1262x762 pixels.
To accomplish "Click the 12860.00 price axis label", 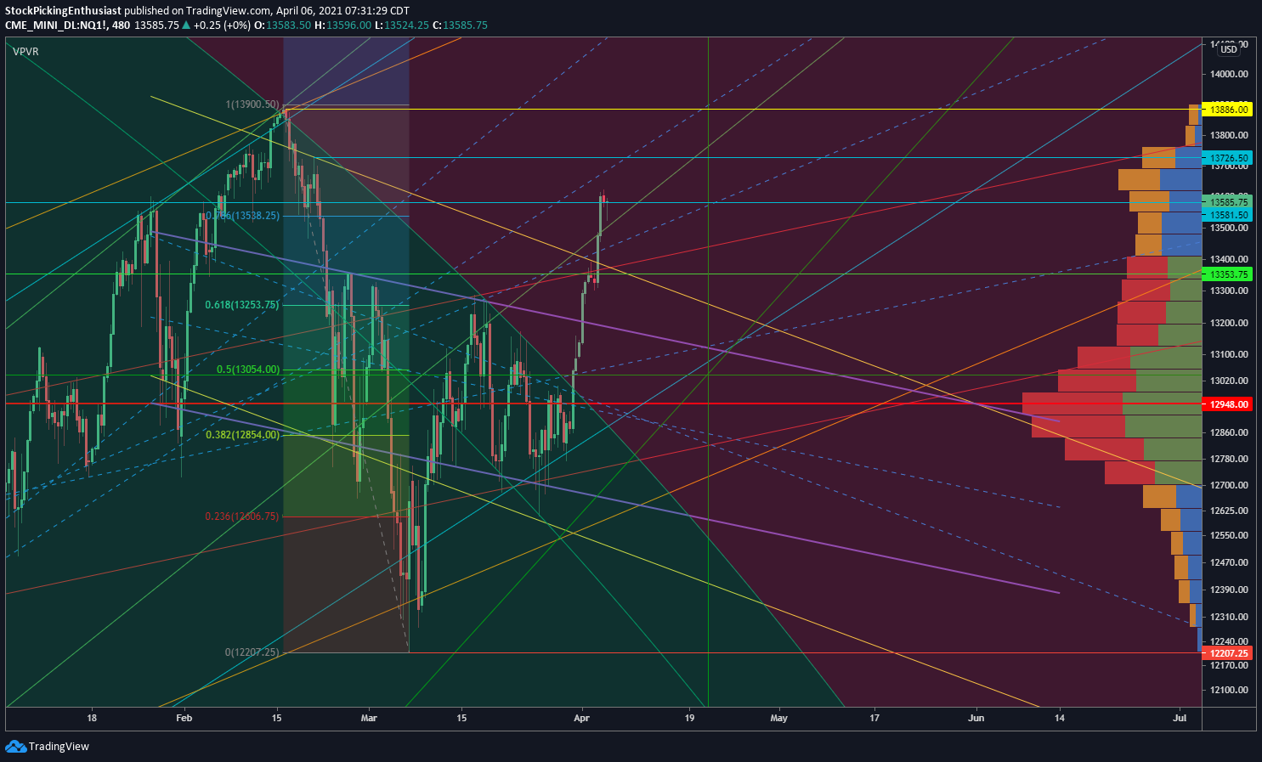I will point(1229,432).
